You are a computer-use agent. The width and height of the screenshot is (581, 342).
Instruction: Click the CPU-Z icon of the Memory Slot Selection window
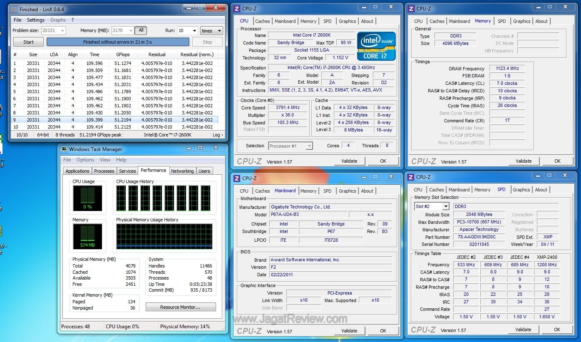[411, 177]
